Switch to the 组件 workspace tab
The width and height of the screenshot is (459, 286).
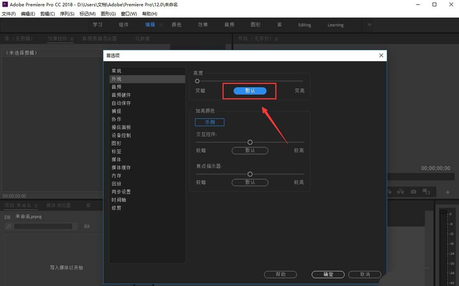pos(124,25)
